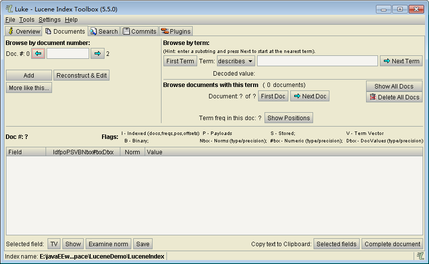Open the Term field dropdown 'describes'
Image resolution: width=429 pixels, height=264 pixels.
click(236, 61)
